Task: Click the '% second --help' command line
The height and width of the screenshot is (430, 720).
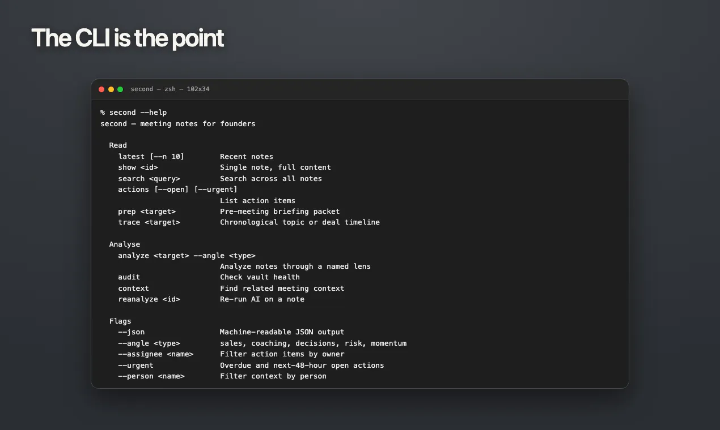Action: pyautogui.click(x=134, y=113)
